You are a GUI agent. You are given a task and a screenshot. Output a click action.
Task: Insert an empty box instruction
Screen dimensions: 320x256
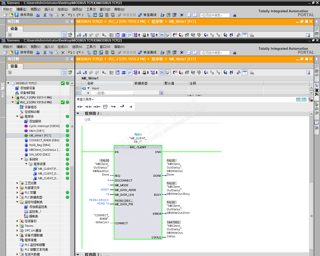105,107
